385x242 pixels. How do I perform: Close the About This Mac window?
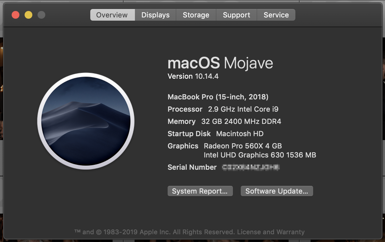(x=16, y=15)
